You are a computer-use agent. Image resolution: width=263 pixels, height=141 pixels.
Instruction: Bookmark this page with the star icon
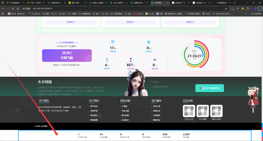(x=226, y=8)
